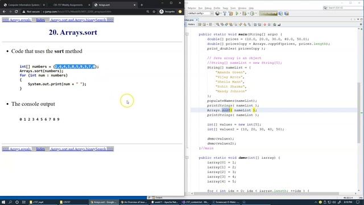Click the Profile Project icon
The height and width of the screenshot is (205, 364).
252,14
